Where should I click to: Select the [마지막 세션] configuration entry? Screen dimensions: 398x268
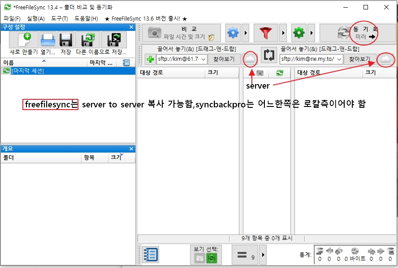(27, 70)
